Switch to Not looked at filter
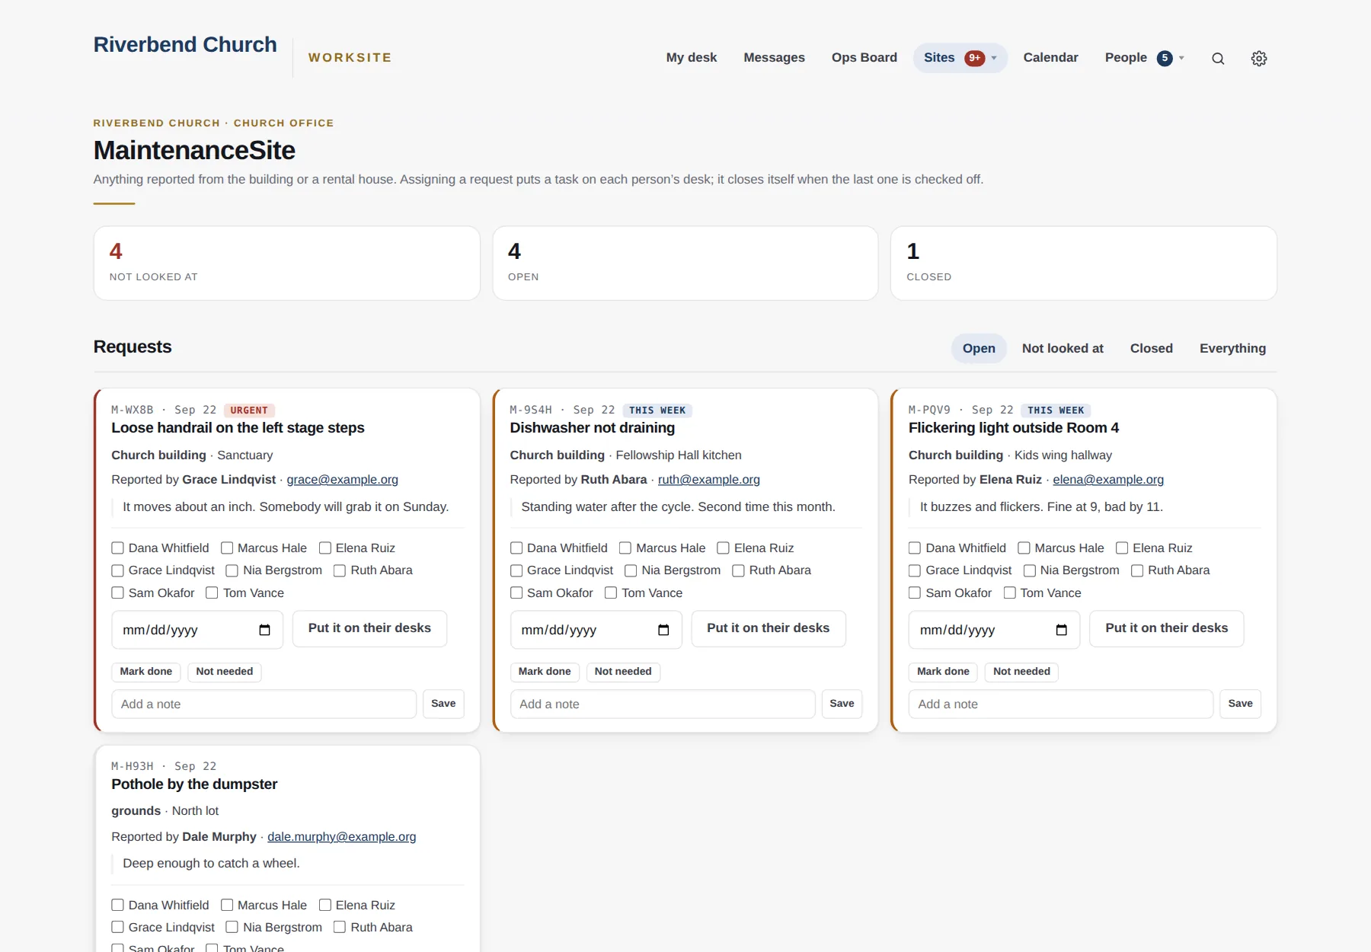Image resolution: width=1371 pixels, height=952 pixels. [x=1063, y=348]
